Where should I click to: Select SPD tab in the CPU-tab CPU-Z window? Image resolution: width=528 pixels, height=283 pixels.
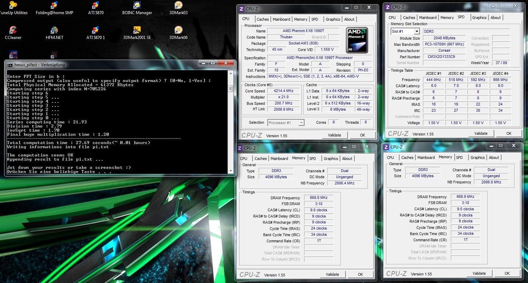click(x=315, y=19)
